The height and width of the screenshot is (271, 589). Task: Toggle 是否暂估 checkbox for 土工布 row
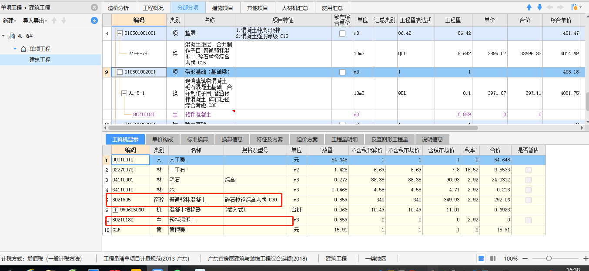[528, 170]
